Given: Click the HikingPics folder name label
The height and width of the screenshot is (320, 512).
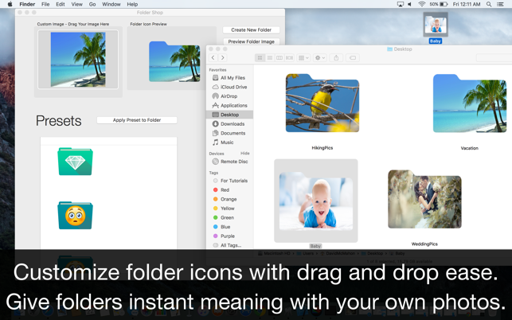Looking at the screenshot, I should point(322,148).
